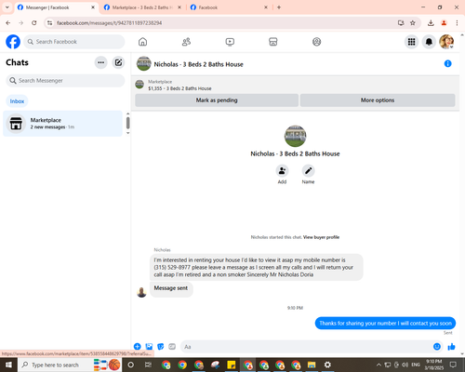Viewport: 465px width, 372px height.
Task: Switch to the third Facebook tab
Action: click(230, 7)
